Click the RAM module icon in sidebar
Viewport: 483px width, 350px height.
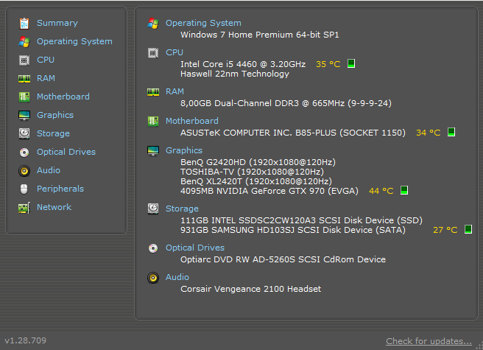click(24, 79)
